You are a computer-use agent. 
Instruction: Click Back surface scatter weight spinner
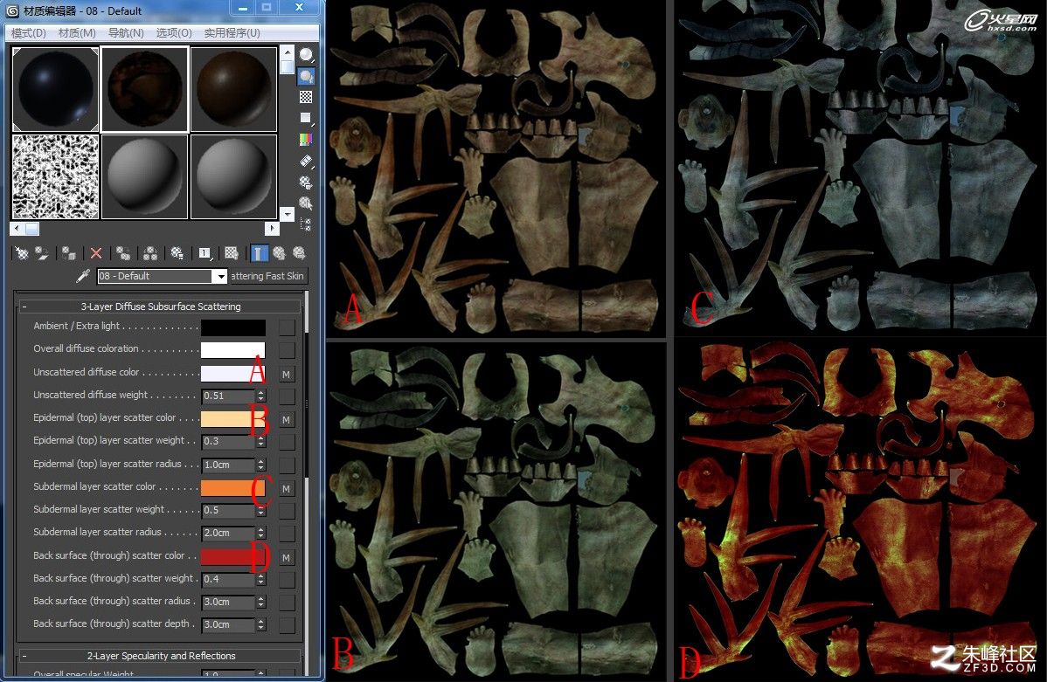261,579
